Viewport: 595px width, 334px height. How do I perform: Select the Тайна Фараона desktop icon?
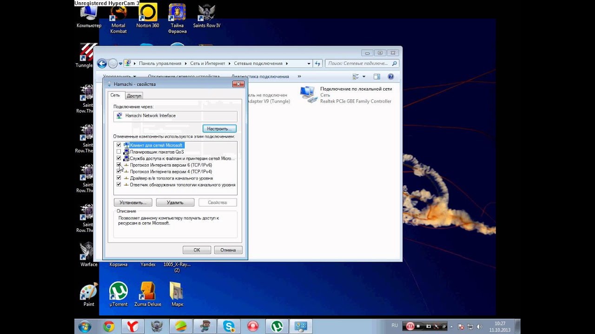click(177, 19)
